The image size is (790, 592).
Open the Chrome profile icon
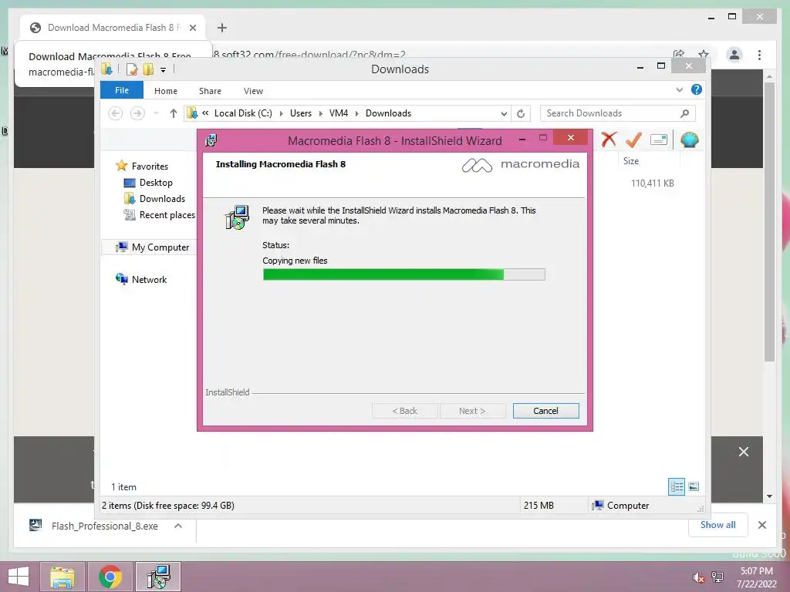tap(734, 55)
